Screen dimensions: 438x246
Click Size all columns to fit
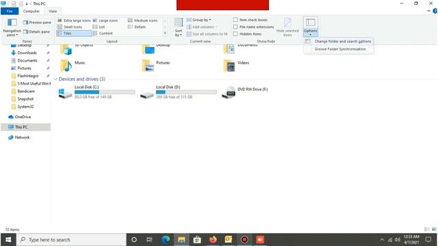207,33
